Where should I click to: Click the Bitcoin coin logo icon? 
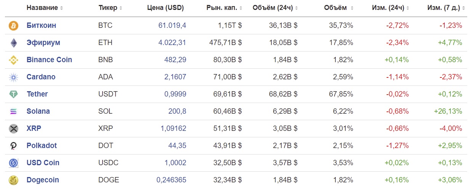pos(13,26)
